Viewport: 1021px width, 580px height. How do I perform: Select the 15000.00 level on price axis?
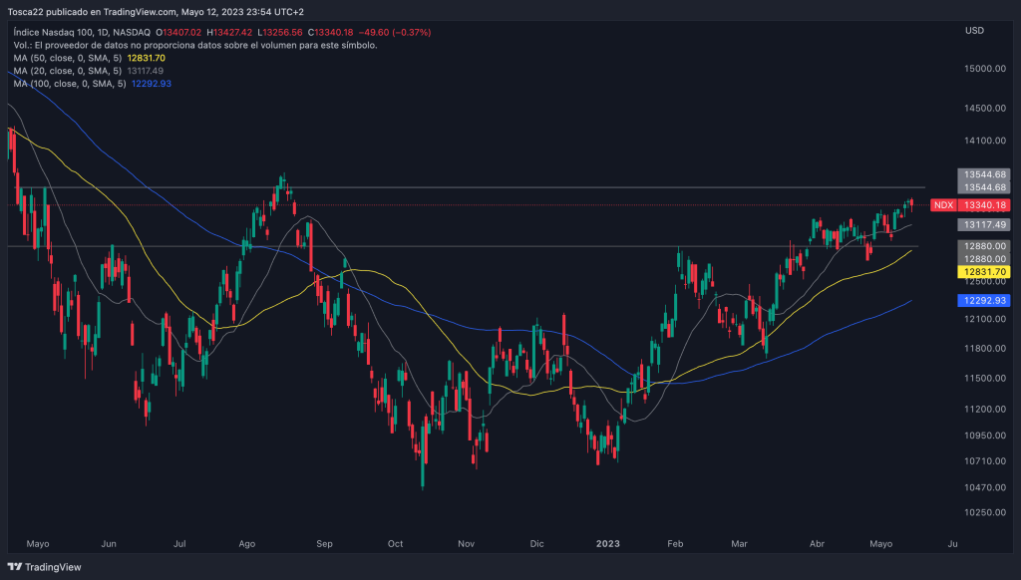tap(983, 69)
